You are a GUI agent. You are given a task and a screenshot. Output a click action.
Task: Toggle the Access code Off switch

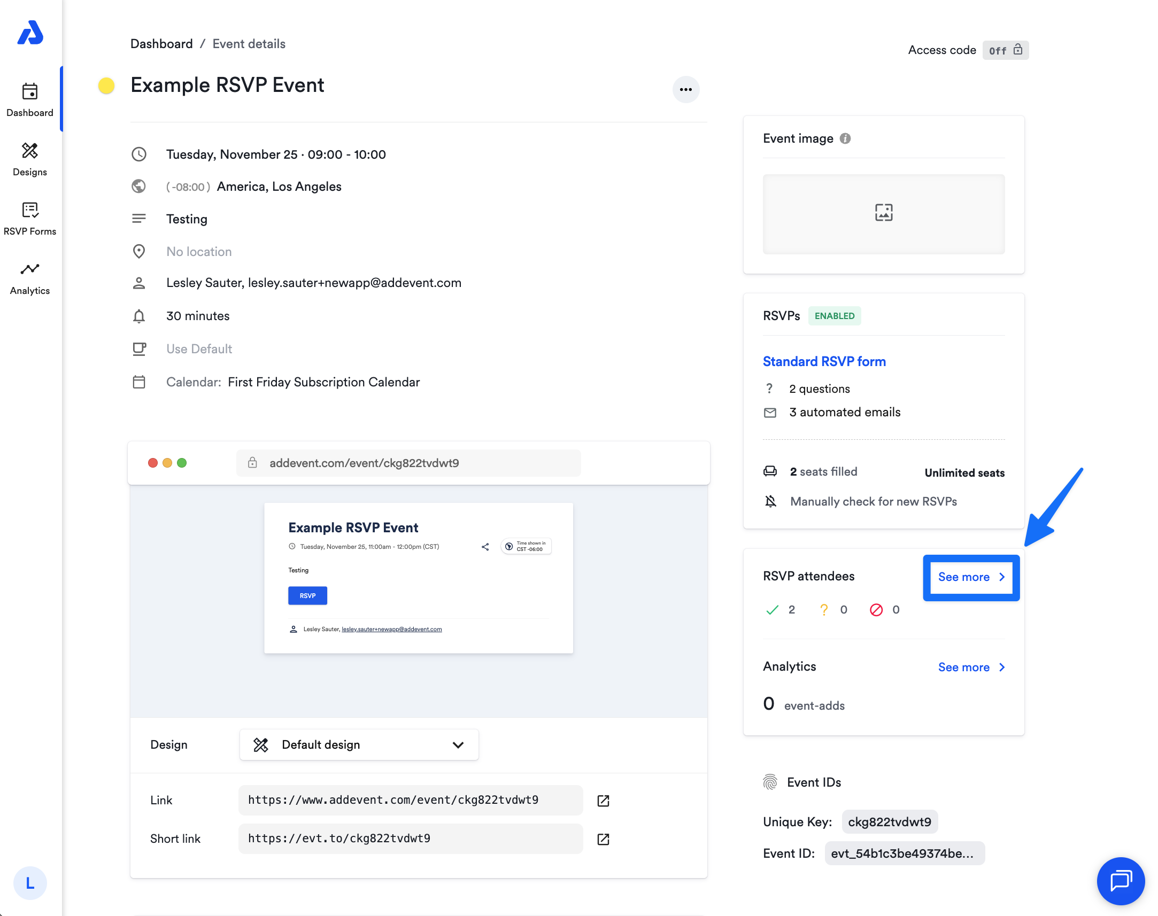tap(1005, 50)
